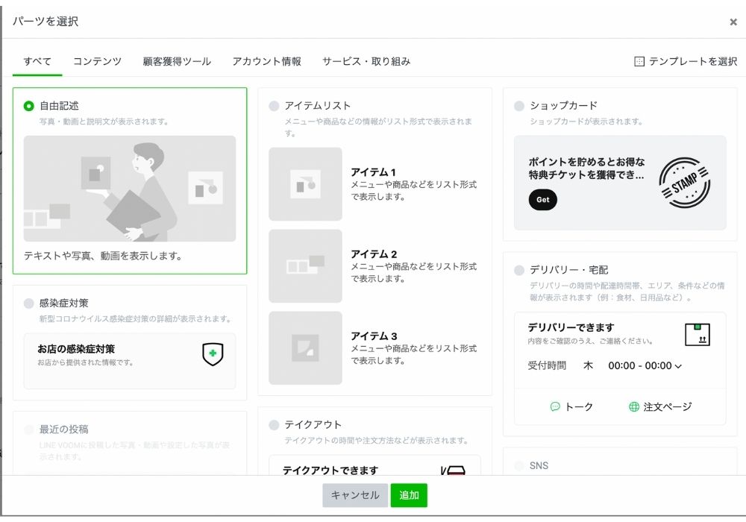Open the 顧客獲得ツール tab

[x=177, y=61]
